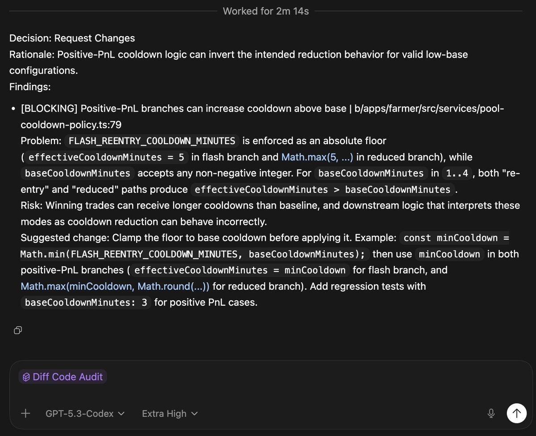Click the '1..4' code range
This screenshot has height=436, width=536.
click(457, 173)
